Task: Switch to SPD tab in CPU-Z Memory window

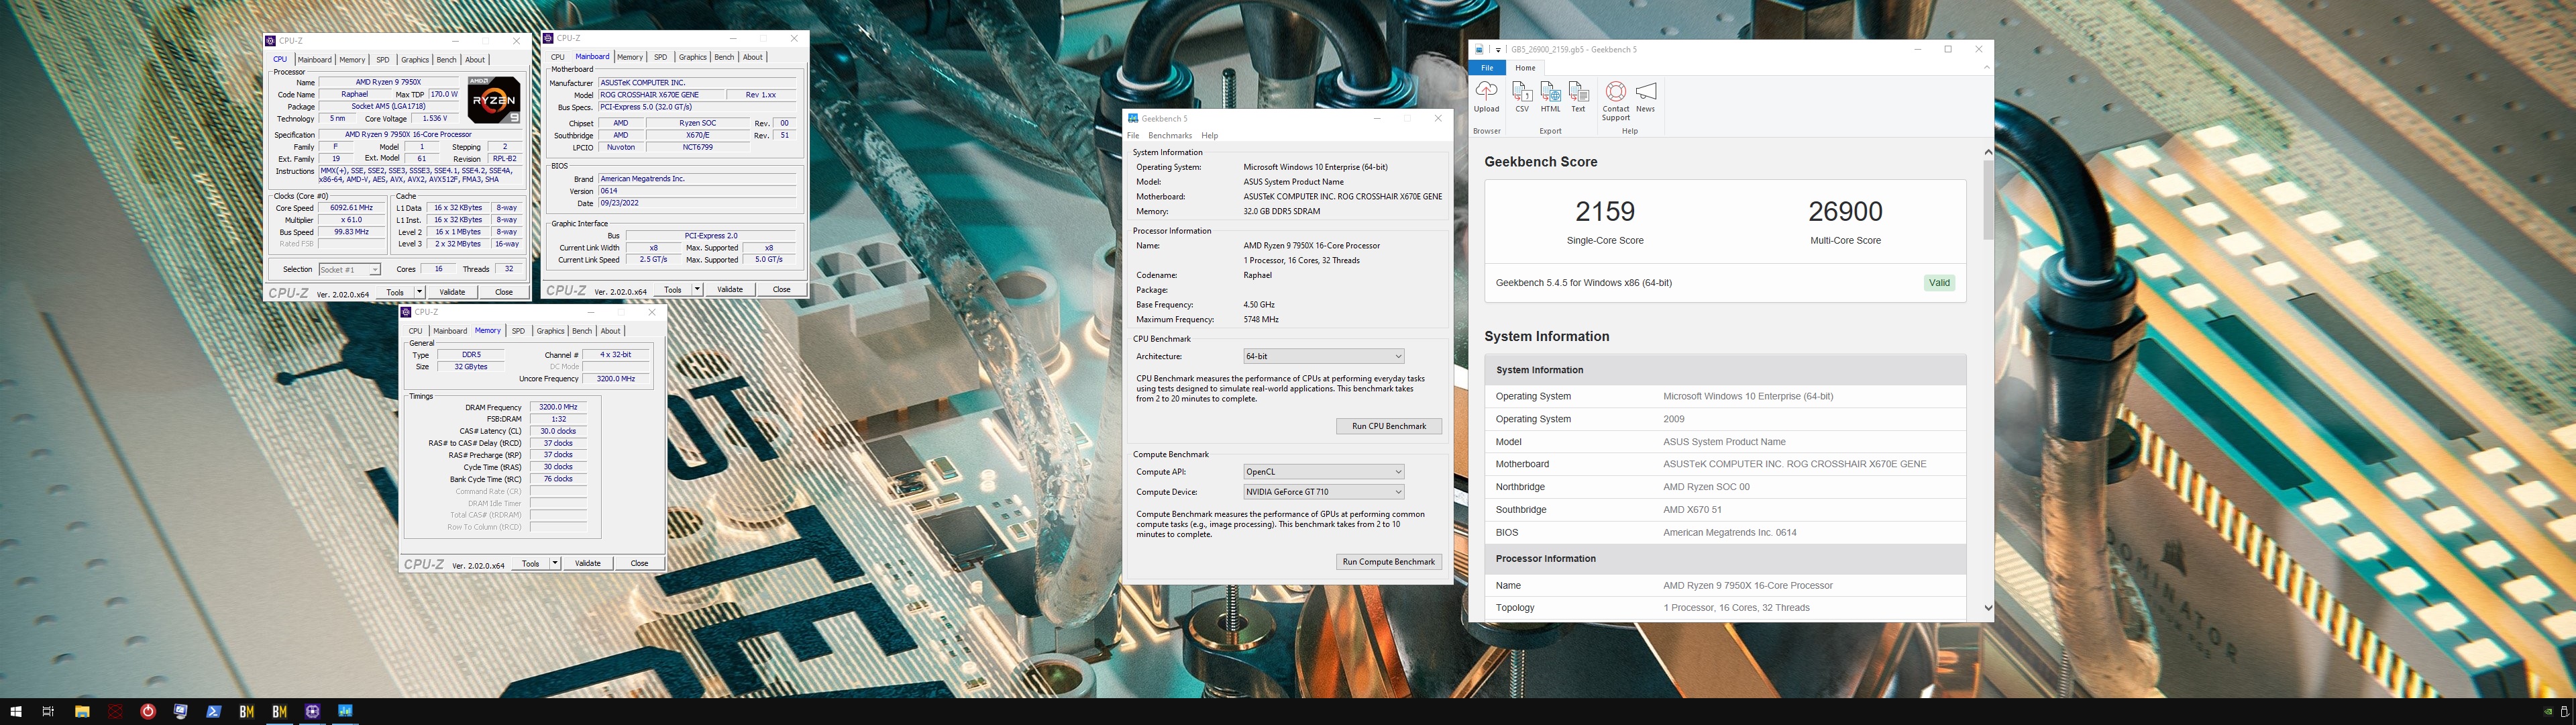Action: pyautogui.click(x=518, y=330)
